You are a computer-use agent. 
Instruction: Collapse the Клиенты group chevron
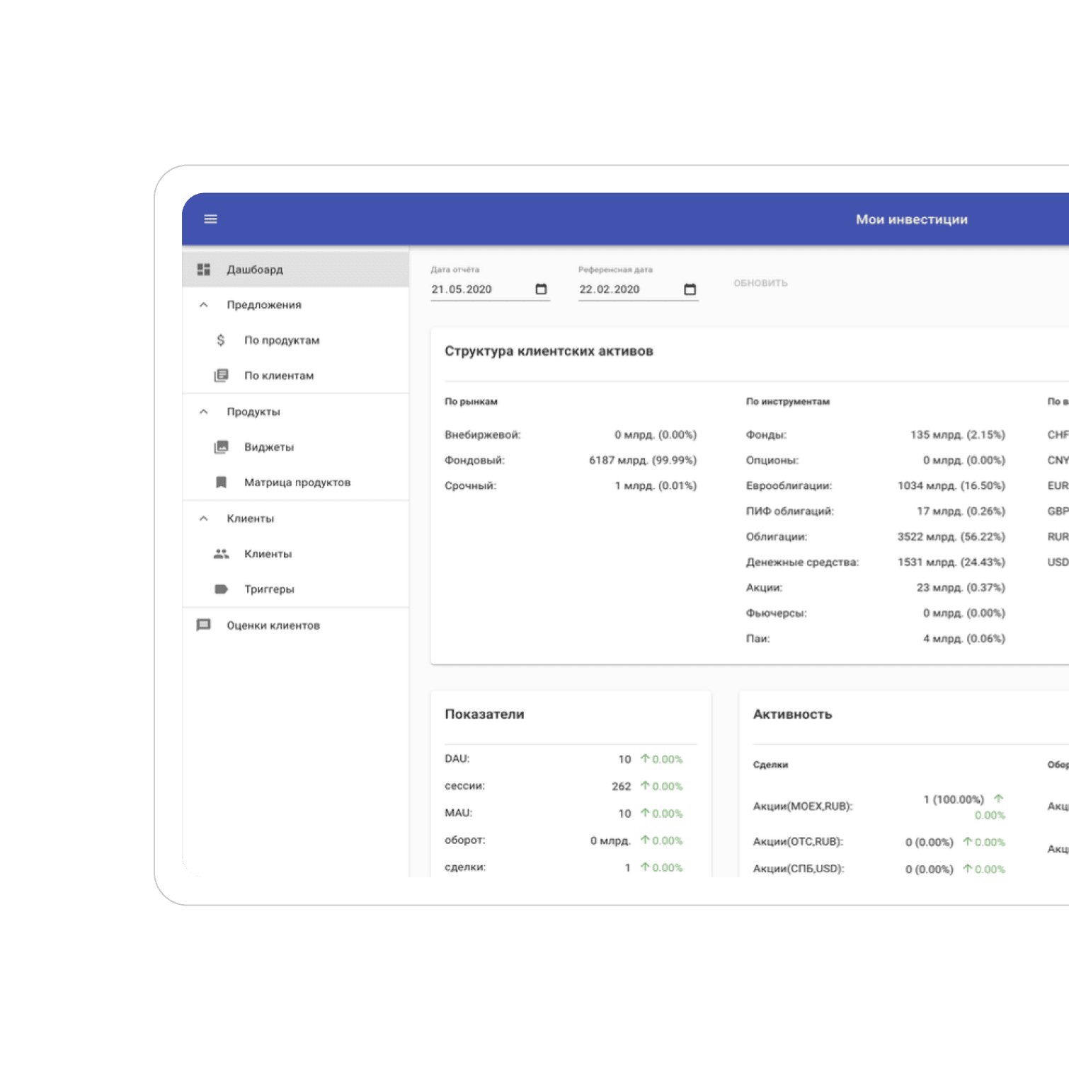tap(204, 519)
